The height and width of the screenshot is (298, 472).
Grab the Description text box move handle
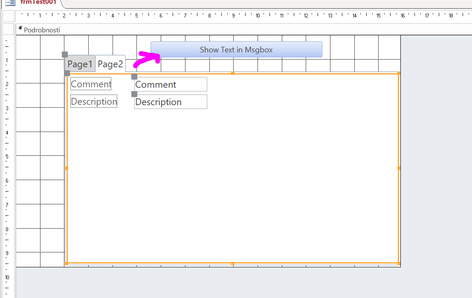134,94
